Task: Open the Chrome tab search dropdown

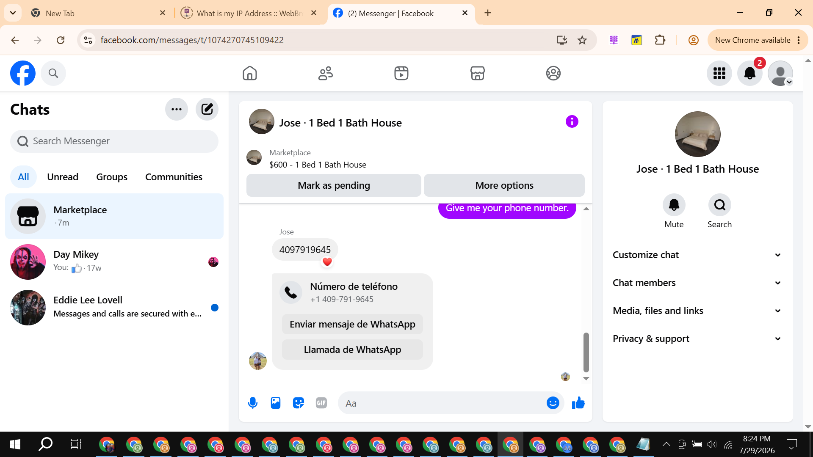Action: [13, 13]
